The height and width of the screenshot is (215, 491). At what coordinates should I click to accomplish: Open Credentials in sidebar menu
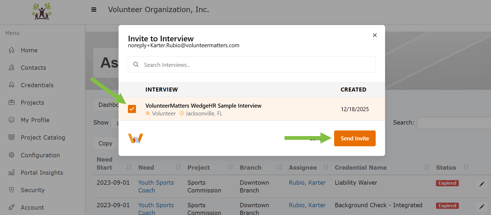[x=37, y=85]
